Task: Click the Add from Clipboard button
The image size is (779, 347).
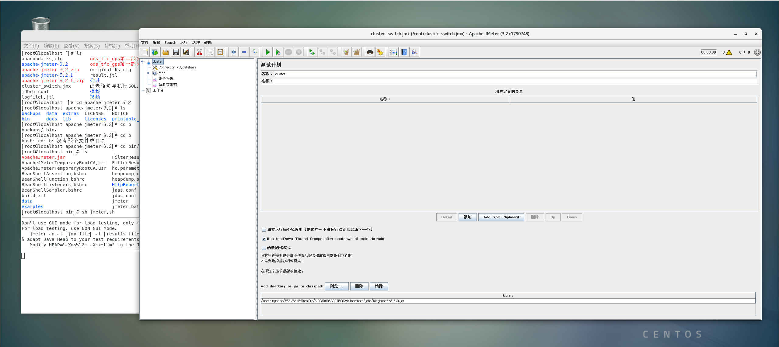Action: click(x=501, y=217)
